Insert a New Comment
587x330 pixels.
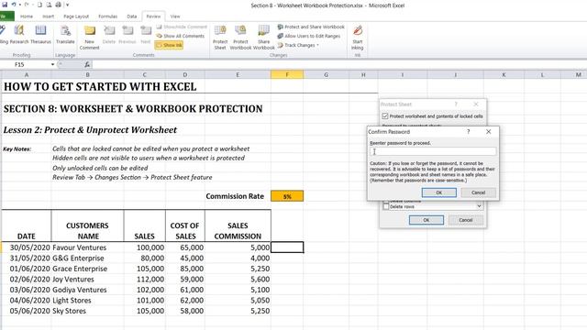tap(90, 38)
